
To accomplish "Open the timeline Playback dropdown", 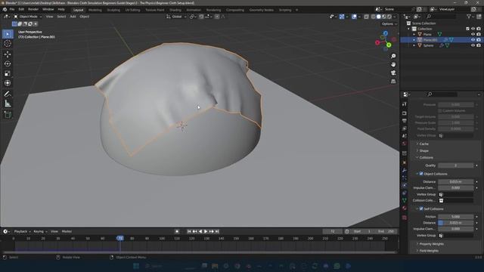I will (x=22, y=231).
